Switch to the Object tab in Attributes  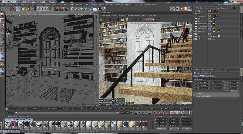[207, 76]
